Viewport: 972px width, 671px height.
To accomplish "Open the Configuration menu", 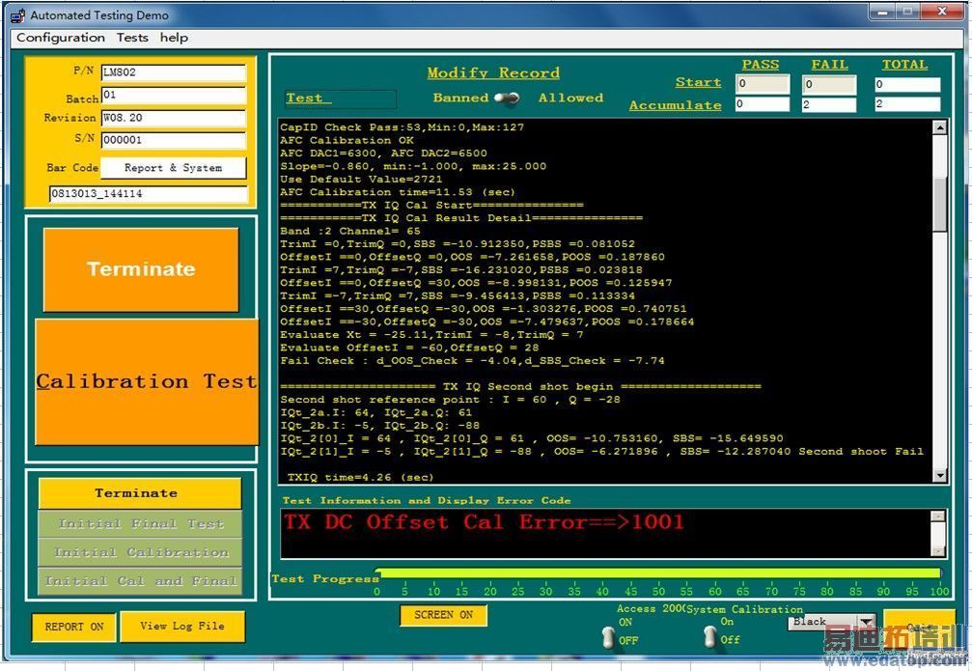I will (61, 38).
